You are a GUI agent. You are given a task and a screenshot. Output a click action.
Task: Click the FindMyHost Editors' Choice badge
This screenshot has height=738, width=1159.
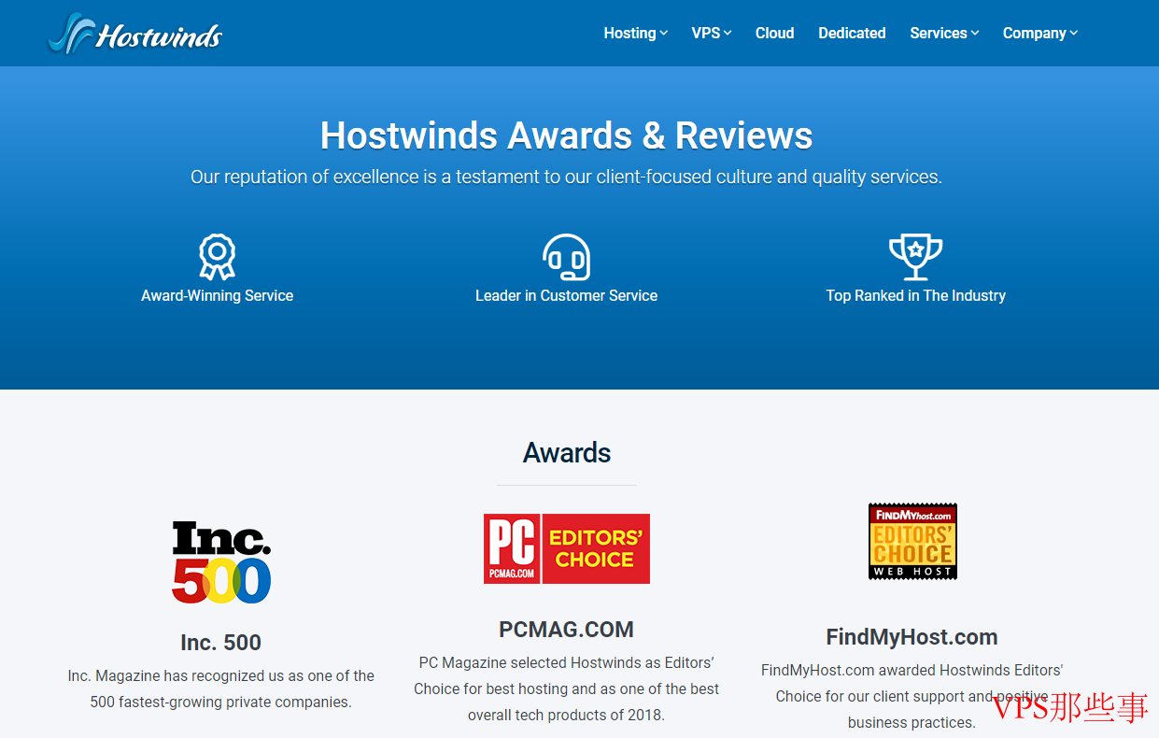(x=912, y=541)
